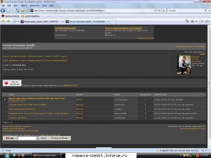The height and width of the screenshot is (158, 211).
Task: Open the URL history dropdown arrow
Action: click(x=155, y=11)
